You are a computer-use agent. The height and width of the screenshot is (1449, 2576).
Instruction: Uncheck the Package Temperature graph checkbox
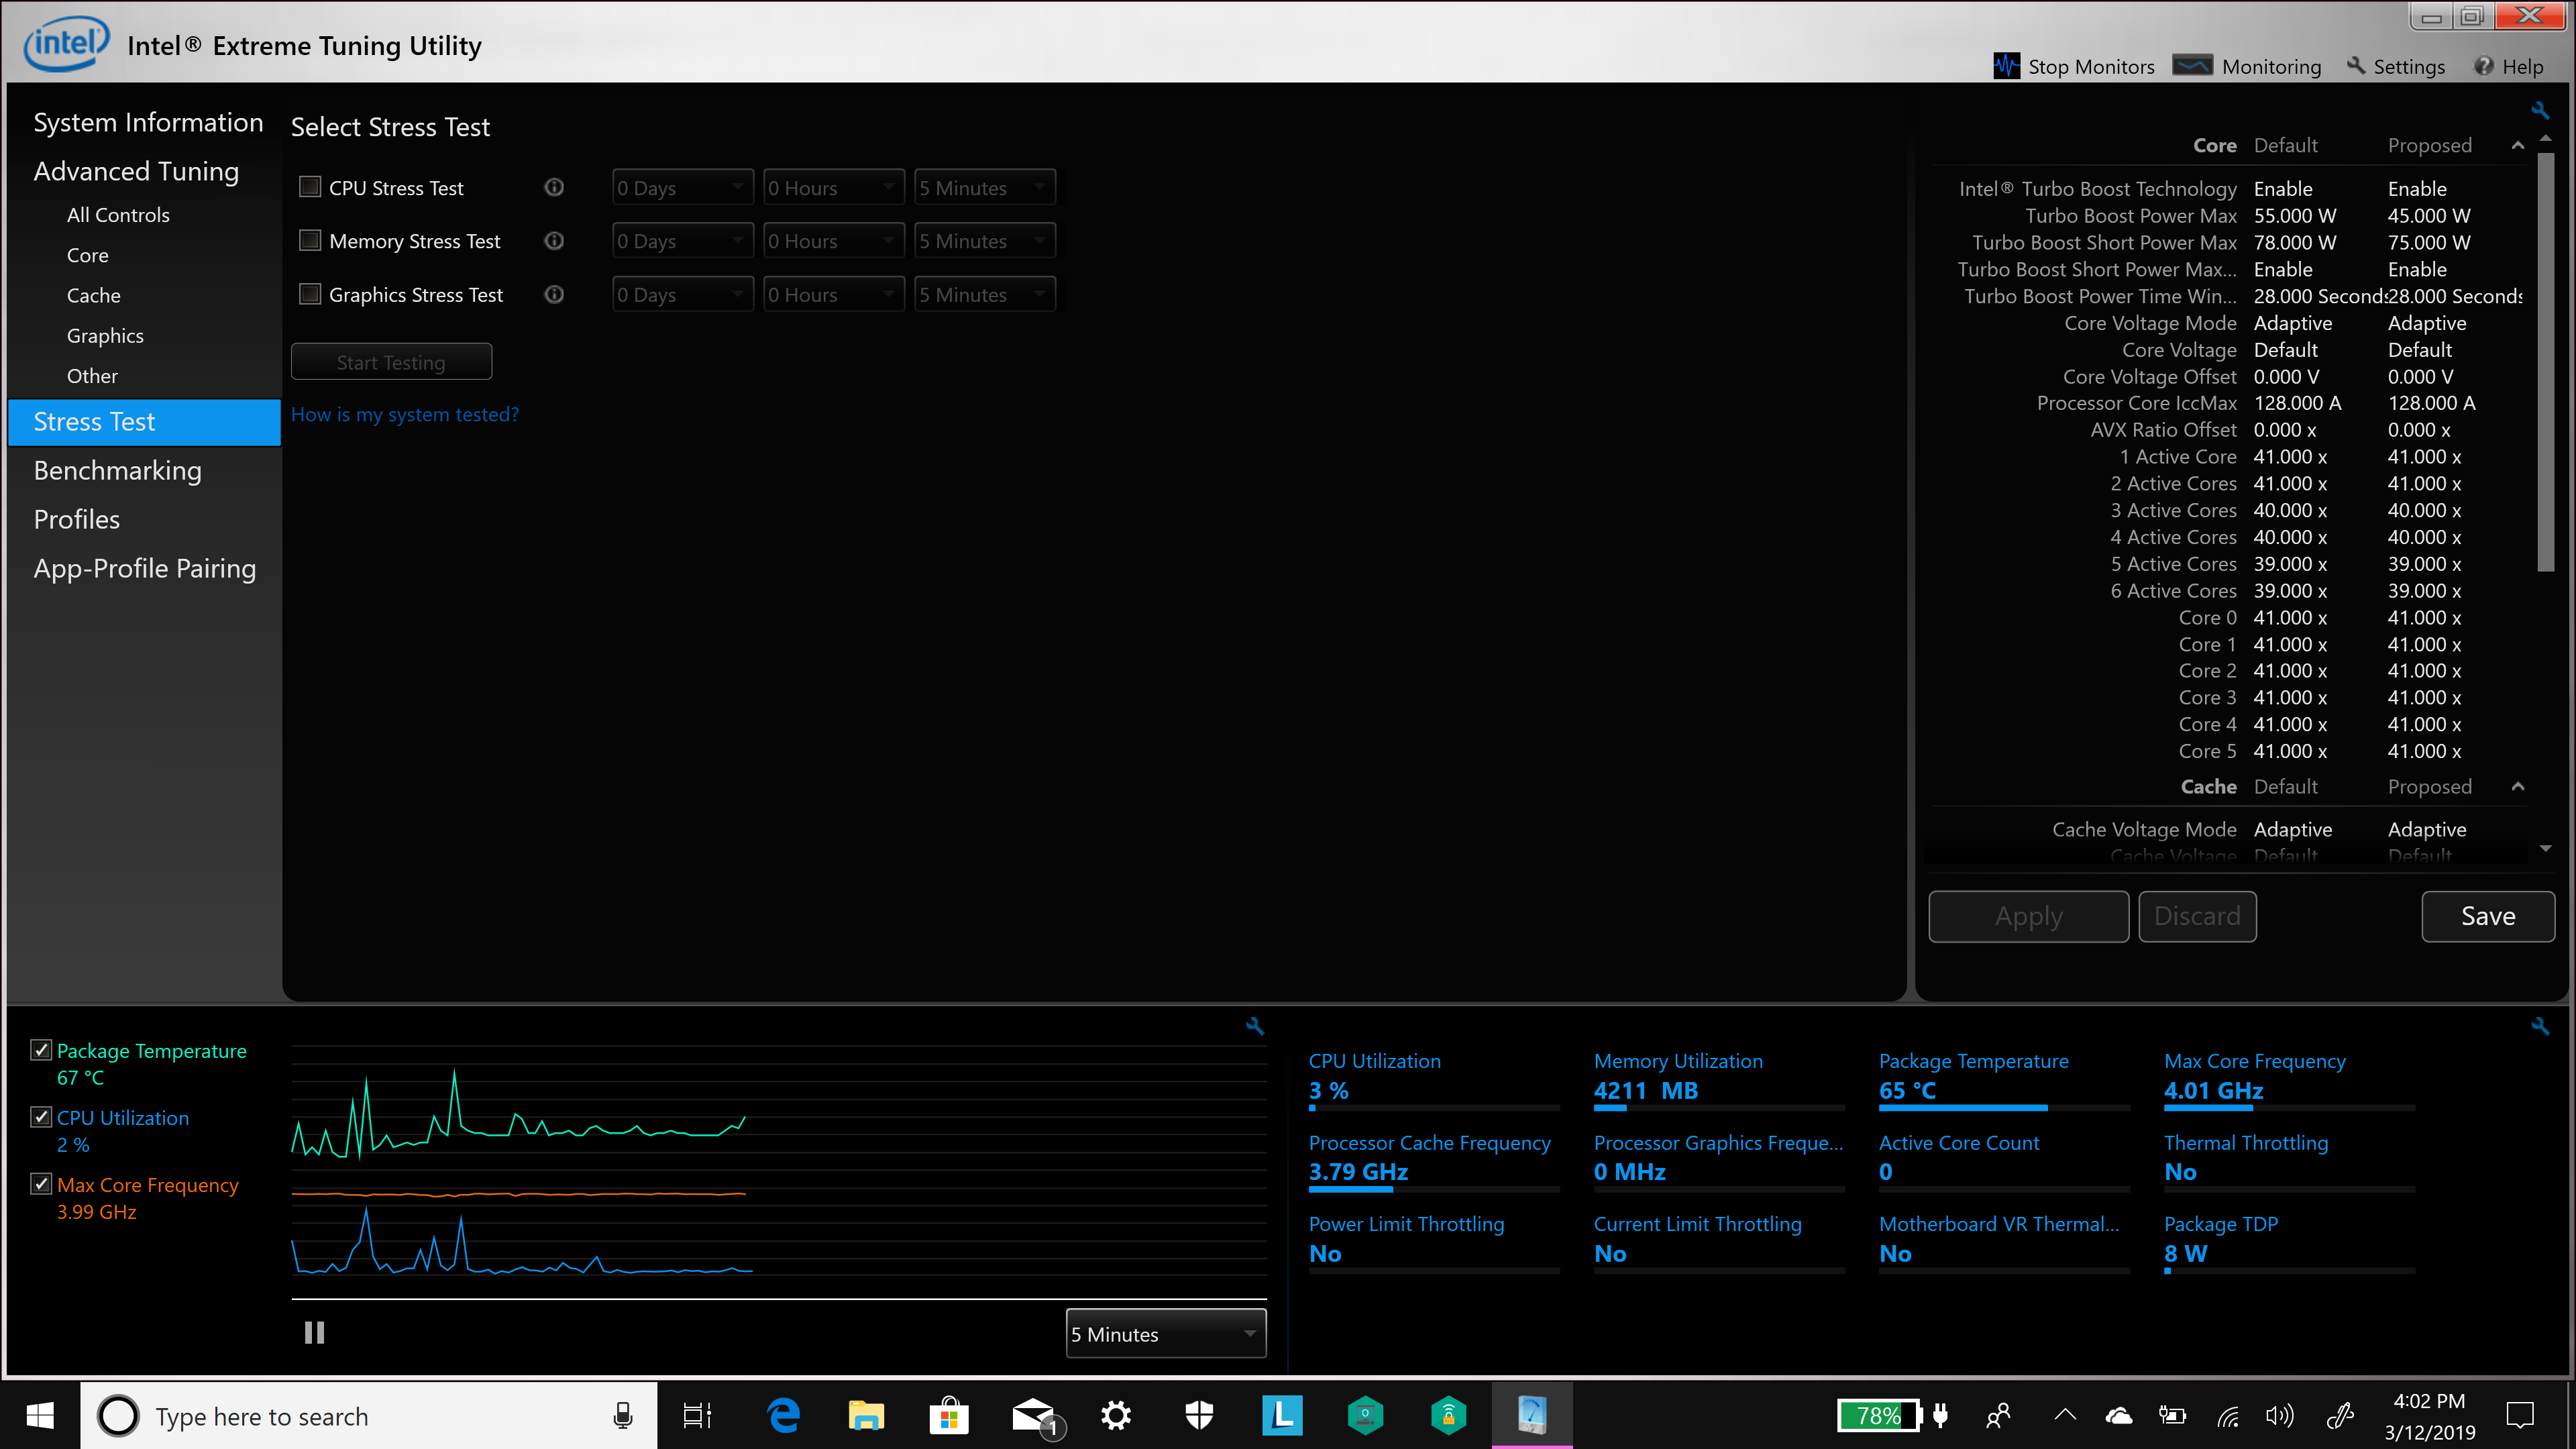tap(41, 1050)
